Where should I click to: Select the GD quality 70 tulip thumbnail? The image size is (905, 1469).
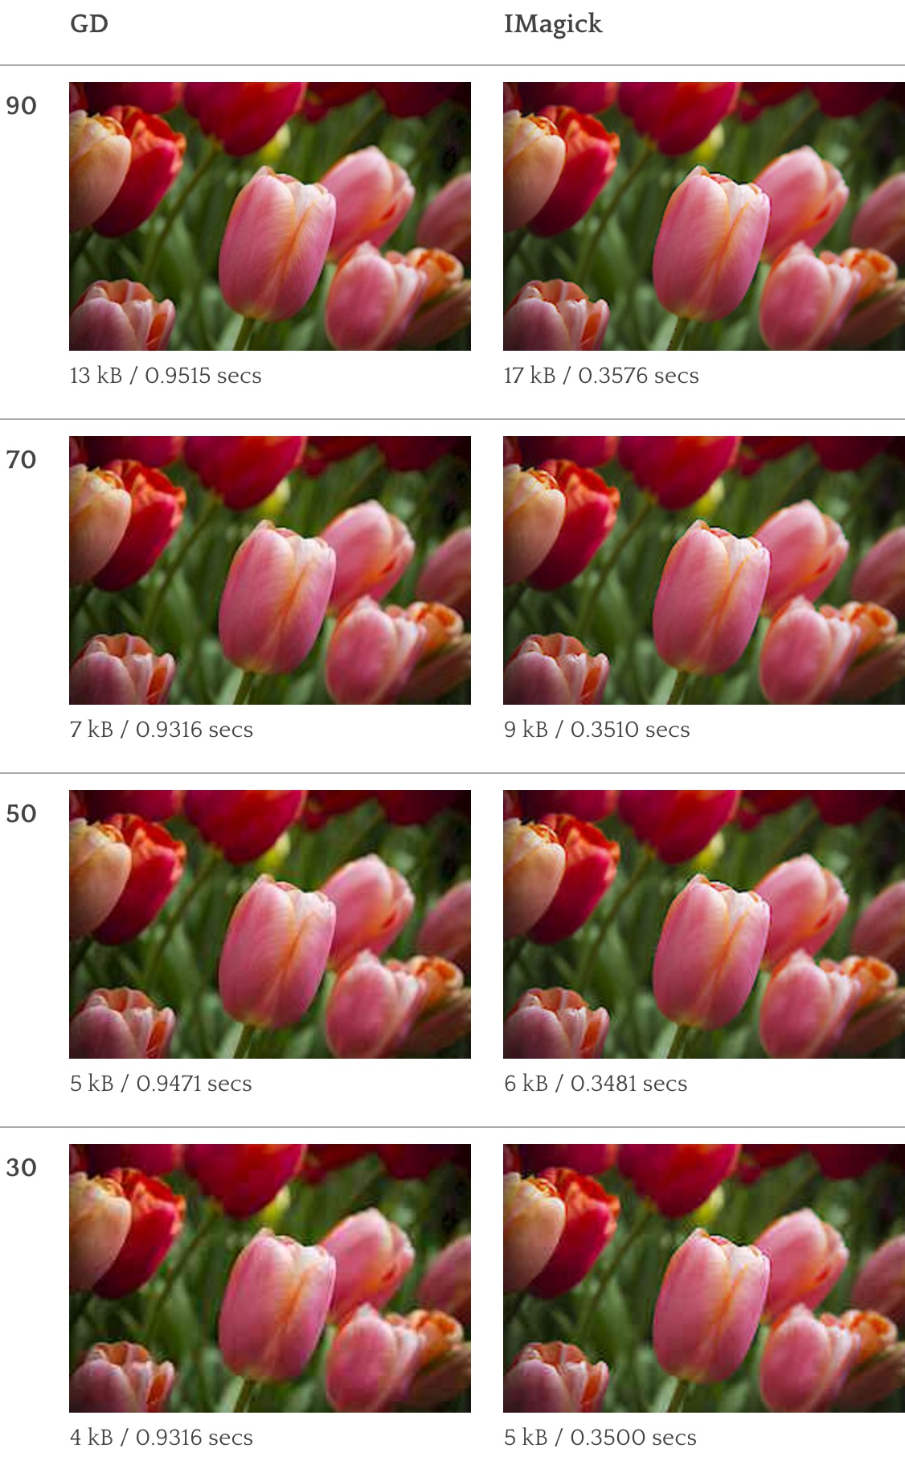[270, 570]
